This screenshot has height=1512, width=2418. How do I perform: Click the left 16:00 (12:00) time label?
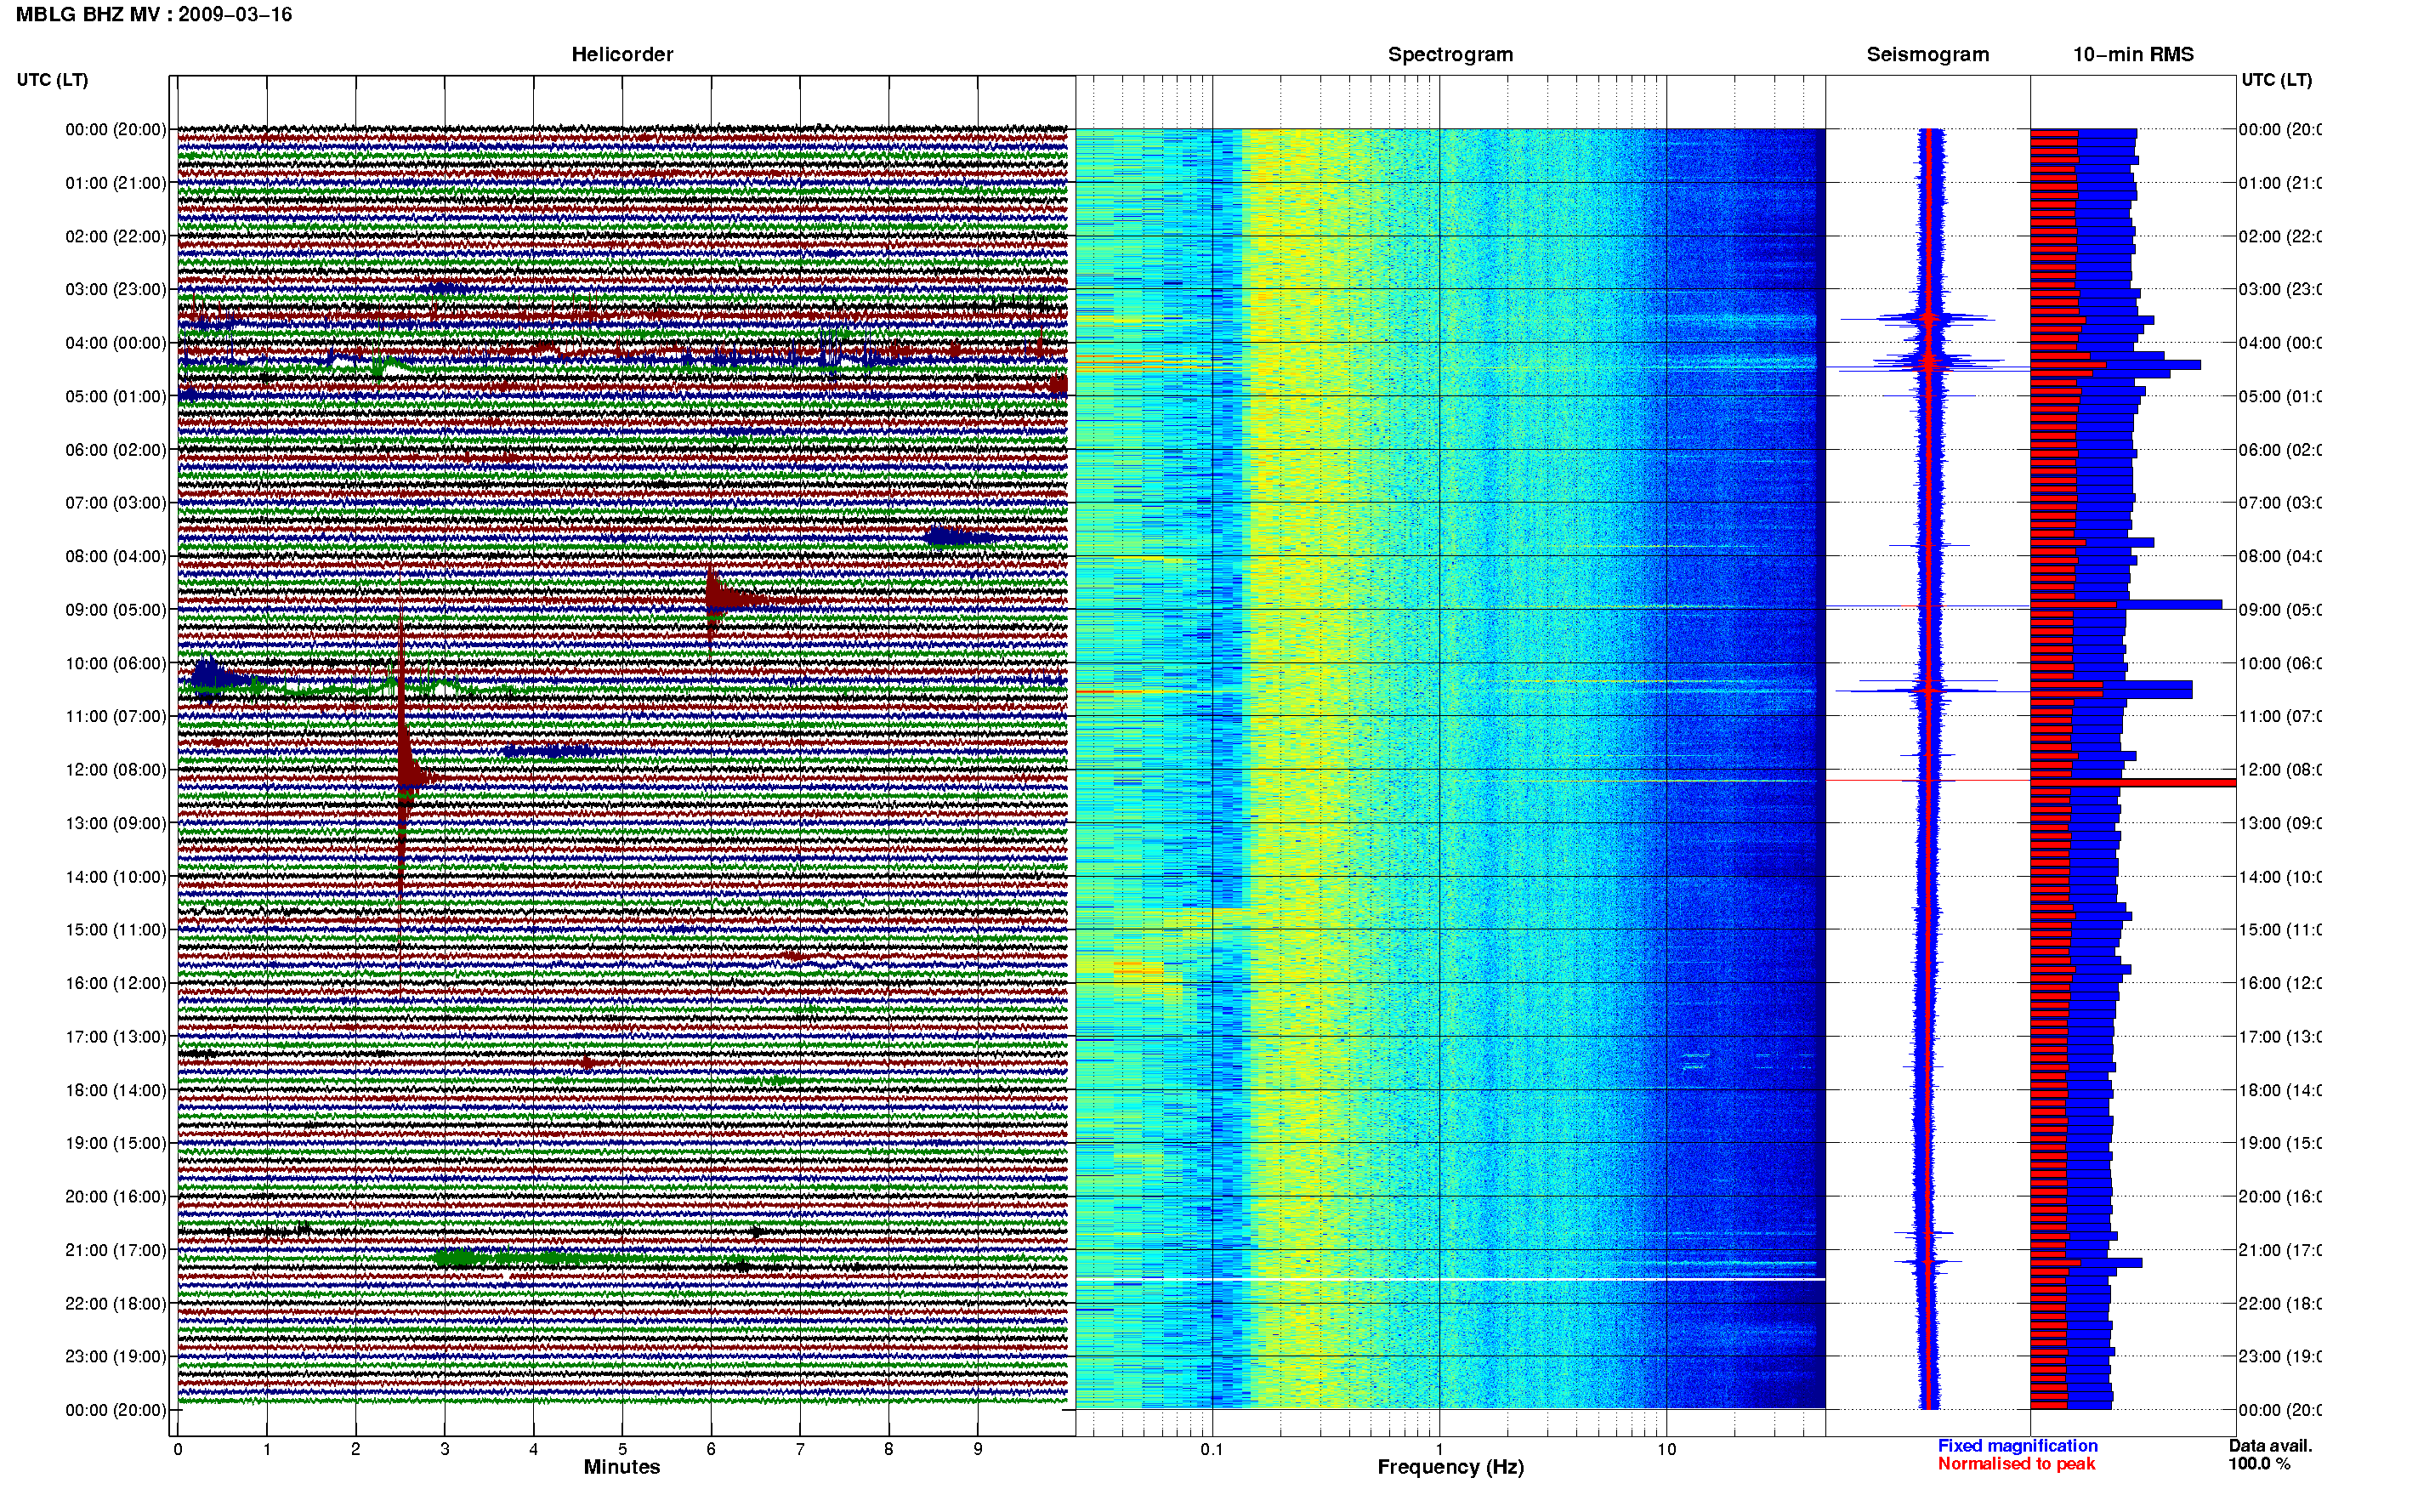point(116,983)
